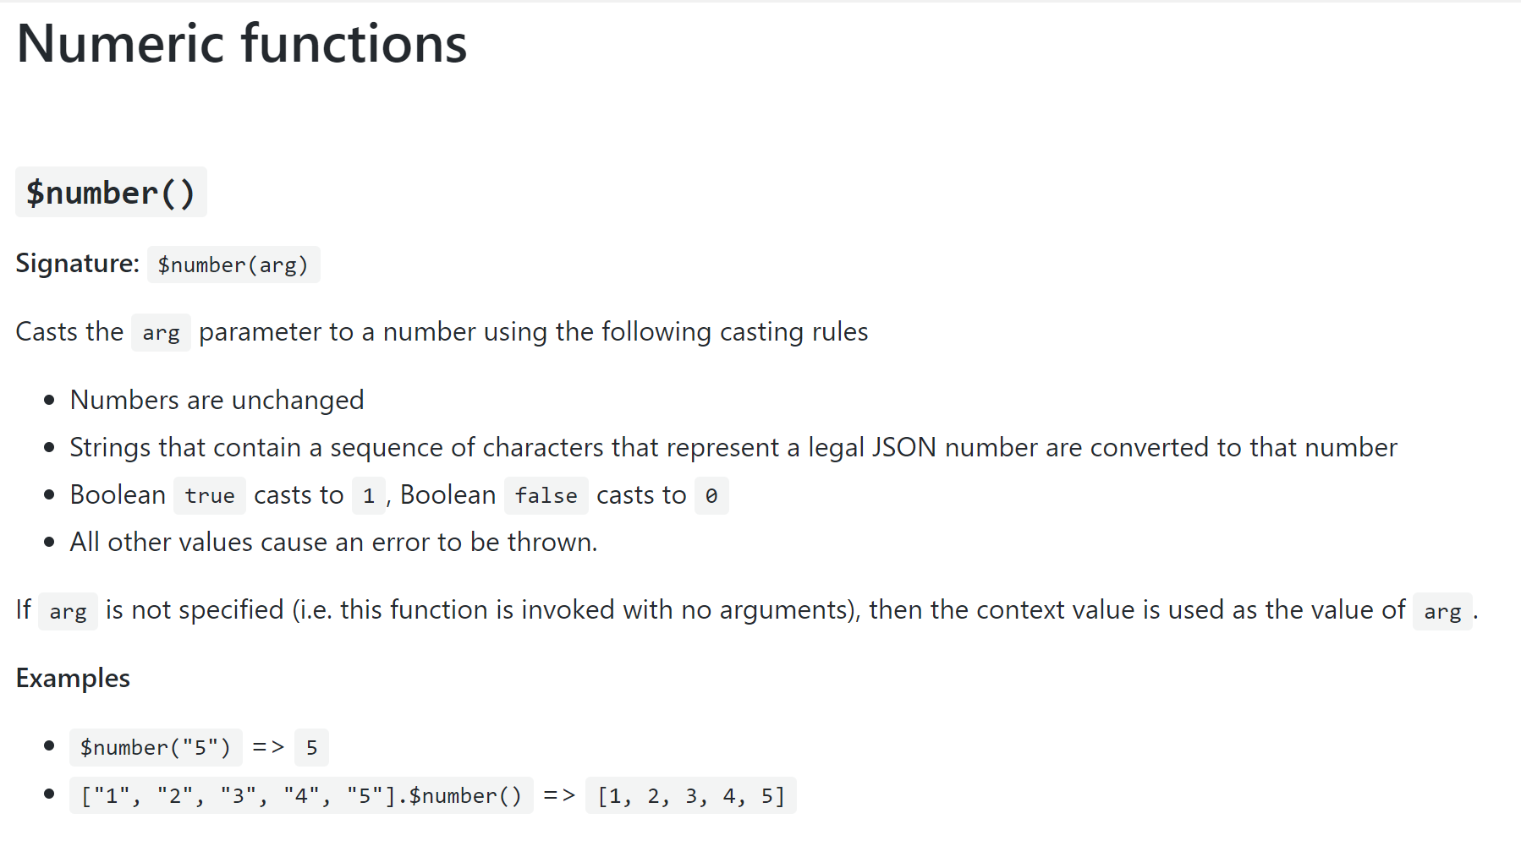
Task: Click the "Numeric functions" page heading
Action: (241, 44)
